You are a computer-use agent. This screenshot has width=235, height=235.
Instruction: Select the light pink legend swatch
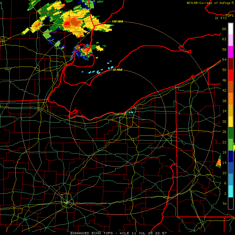click(231, 40)
